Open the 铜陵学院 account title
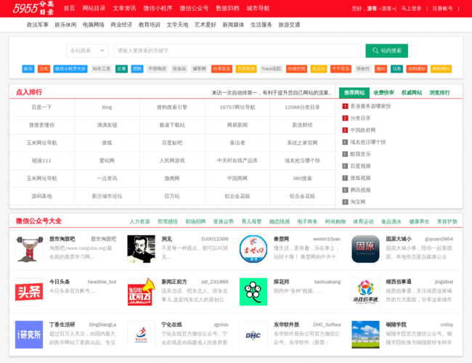472x363 pixels. [x=396, y=325]
